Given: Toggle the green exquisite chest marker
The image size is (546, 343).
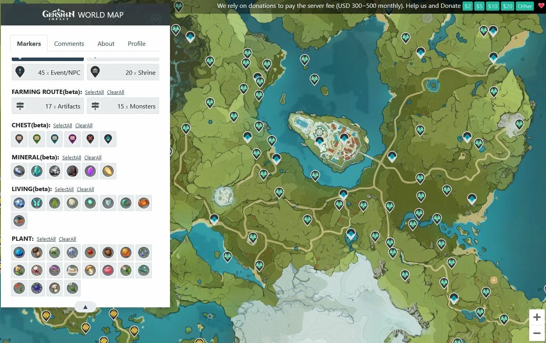Looking at the screenshot, I should point(37,139).
